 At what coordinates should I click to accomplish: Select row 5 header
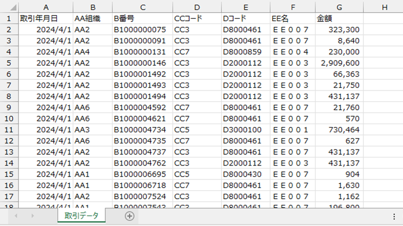pos(8,63)
